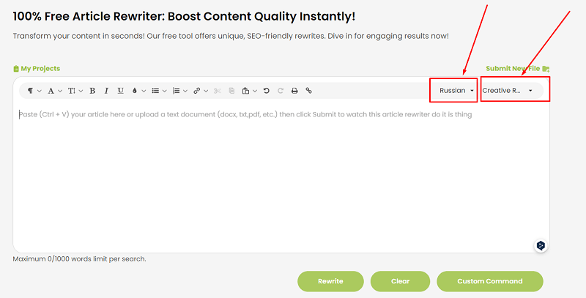Click the font size TI icon
Image resolution: width=586 pixels, height=298 pixels.
click(x=71, y=91)
